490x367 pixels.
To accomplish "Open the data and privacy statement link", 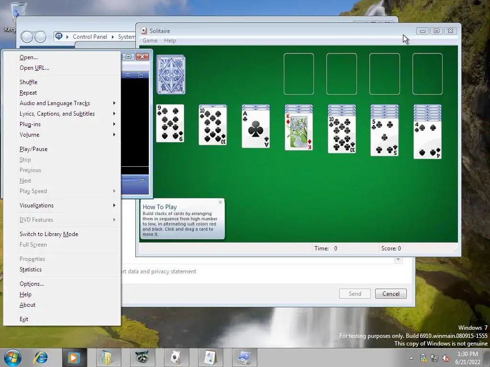I will pyautogui.click(x=159, y=271).
